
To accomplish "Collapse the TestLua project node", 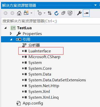I will click(6, 28).
